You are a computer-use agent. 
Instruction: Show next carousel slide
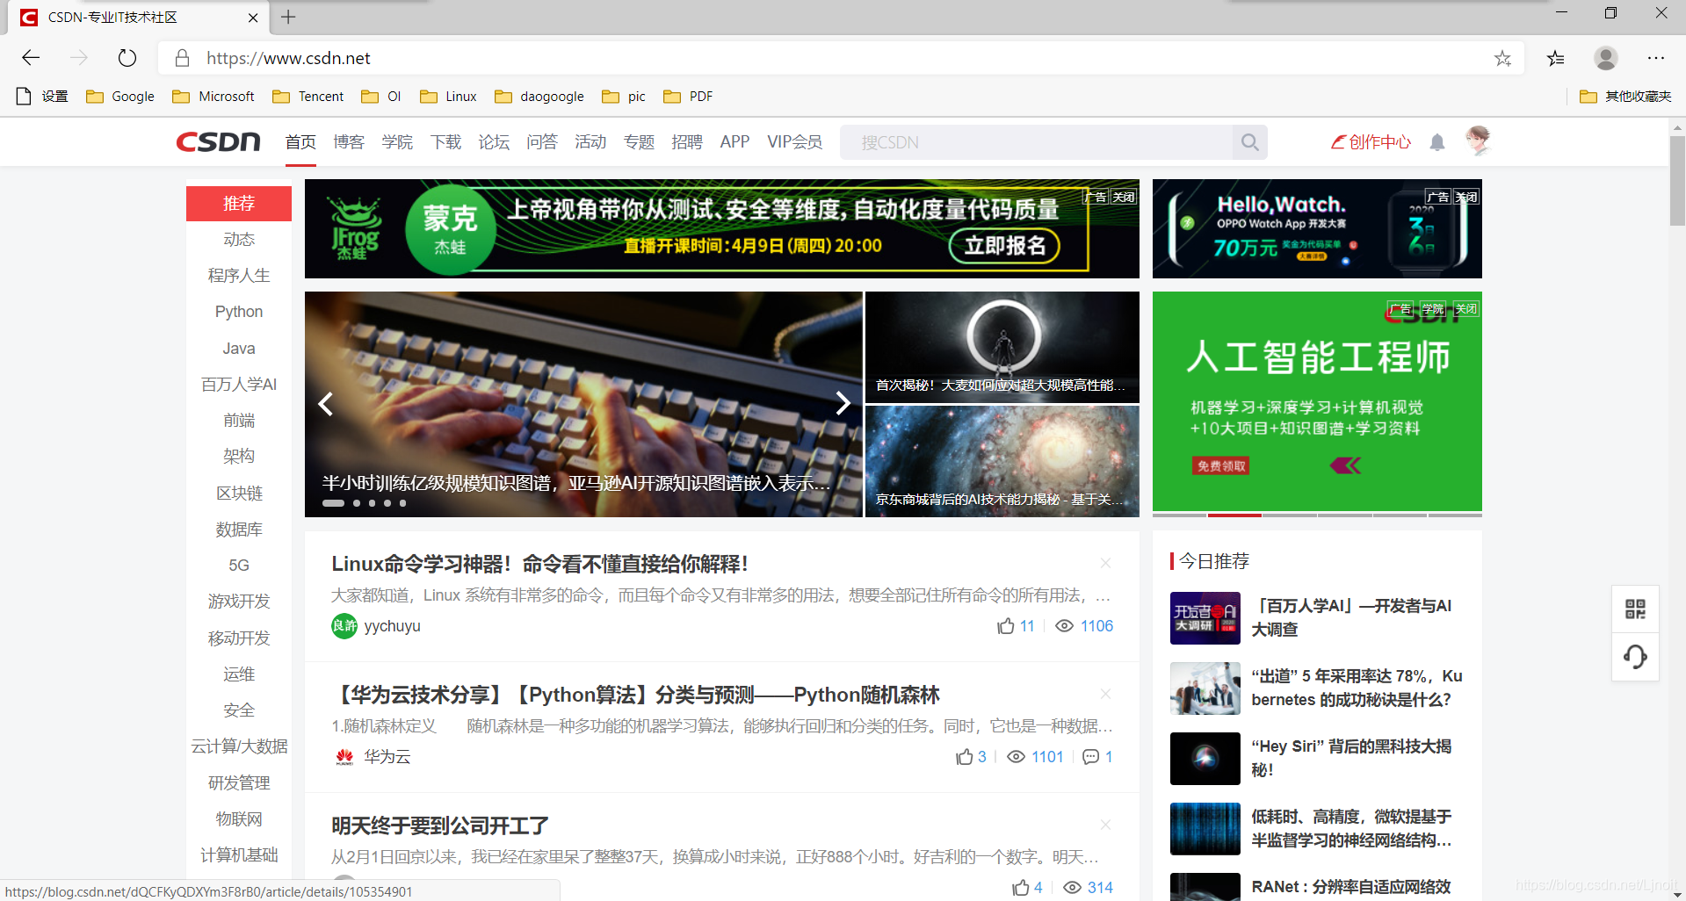tap(843, 403)
